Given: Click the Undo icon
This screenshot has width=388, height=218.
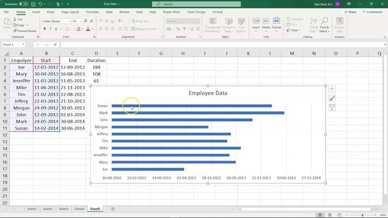Looking at the screenshot, I should (x=41, y=4).
